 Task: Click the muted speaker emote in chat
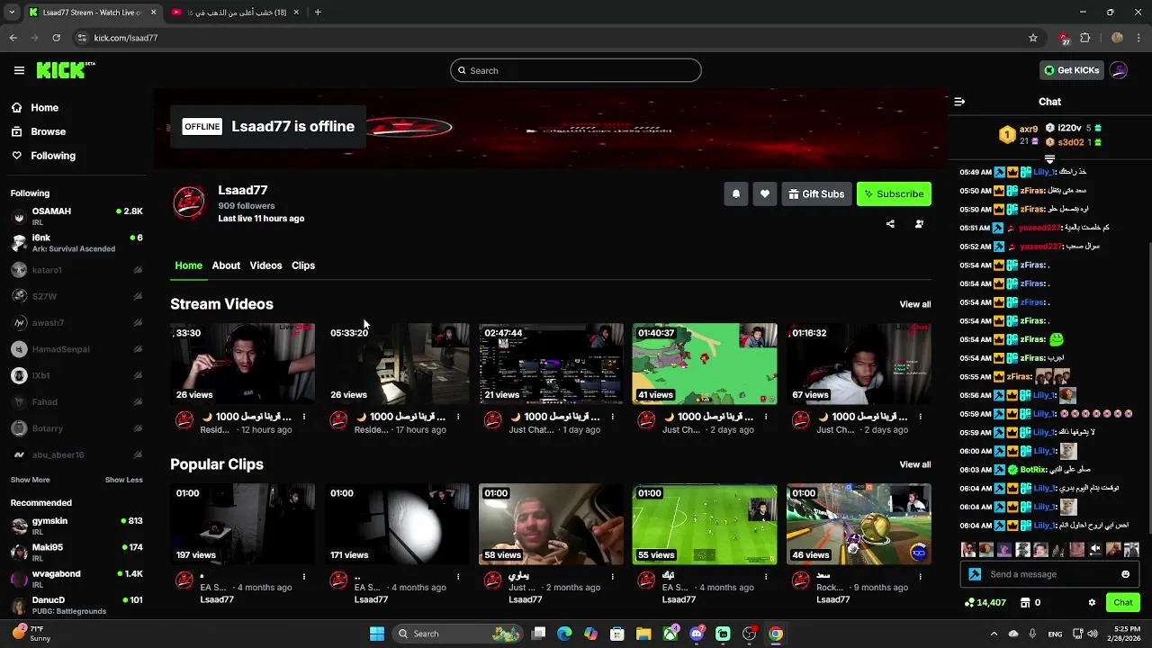pyautogui.click(x=1095, y=549)
